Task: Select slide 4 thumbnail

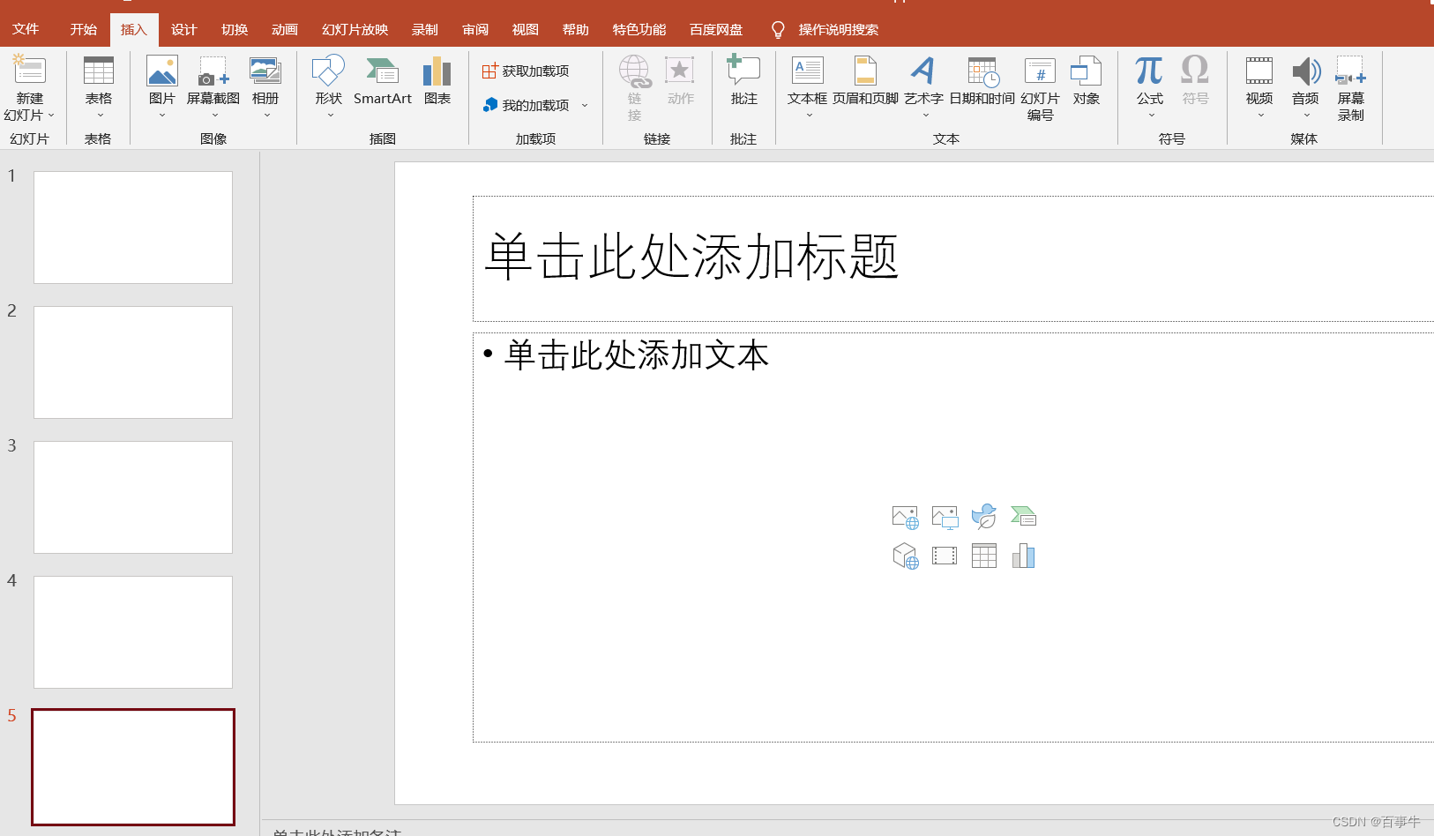Action: [x=133, y=632]
